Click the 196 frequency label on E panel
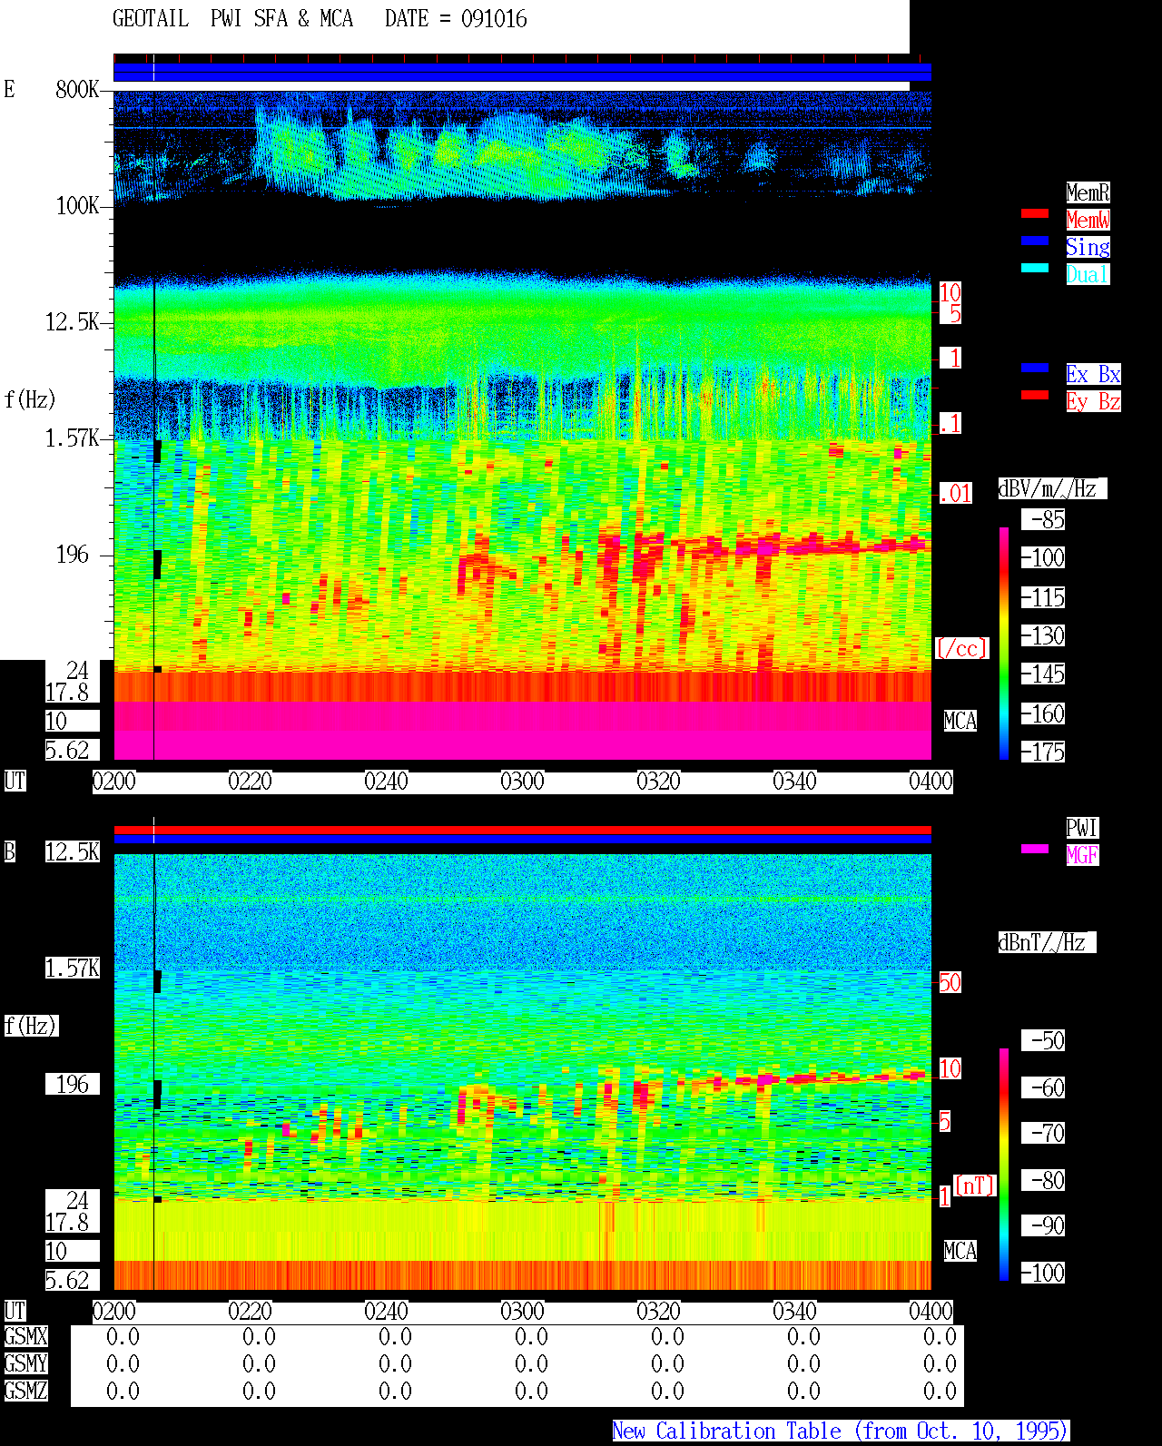This screenshot has height=1446, width=1162. point(73,554)
